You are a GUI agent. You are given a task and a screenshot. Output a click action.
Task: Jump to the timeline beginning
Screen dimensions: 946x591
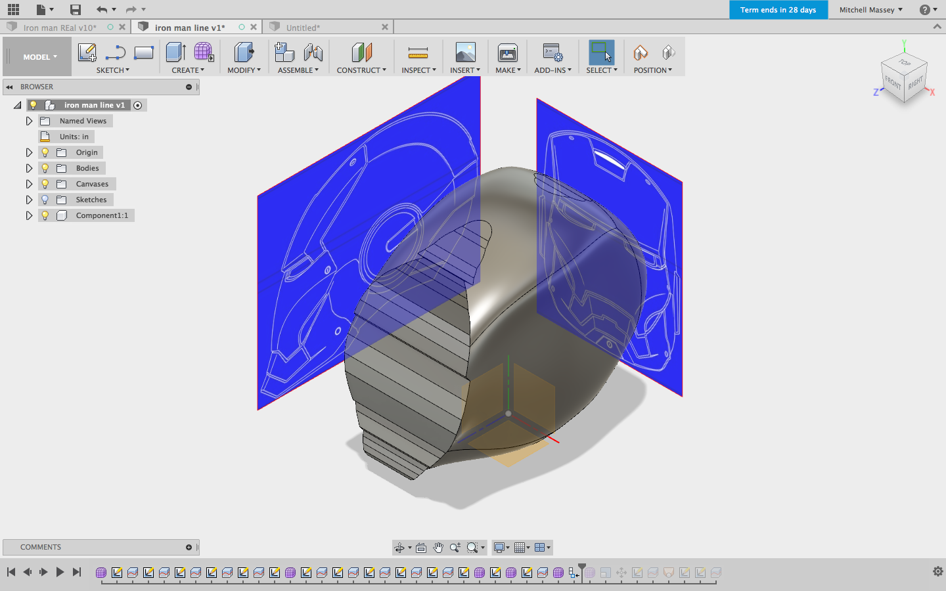click(11, 572)
